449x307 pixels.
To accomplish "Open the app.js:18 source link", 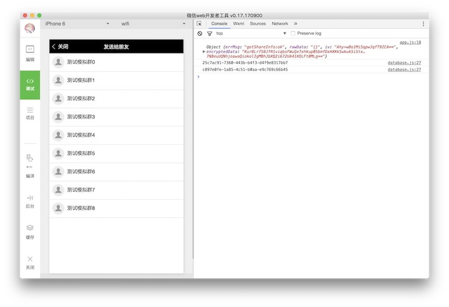I will coord(410,42).
